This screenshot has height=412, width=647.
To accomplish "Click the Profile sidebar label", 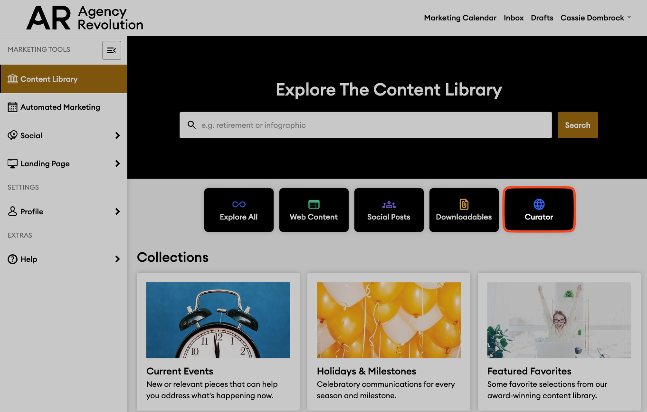I will click(x=32, y=211).
